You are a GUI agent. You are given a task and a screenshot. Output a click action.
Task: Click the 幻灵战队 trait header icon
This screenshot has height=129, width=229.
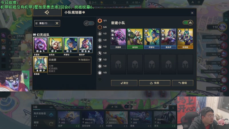[x=34, y=35]
